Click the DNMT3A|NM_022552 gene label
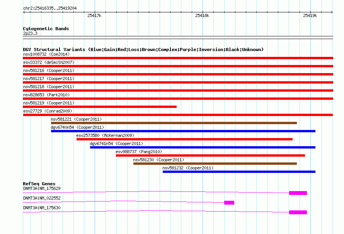 [x=42, y=198]
